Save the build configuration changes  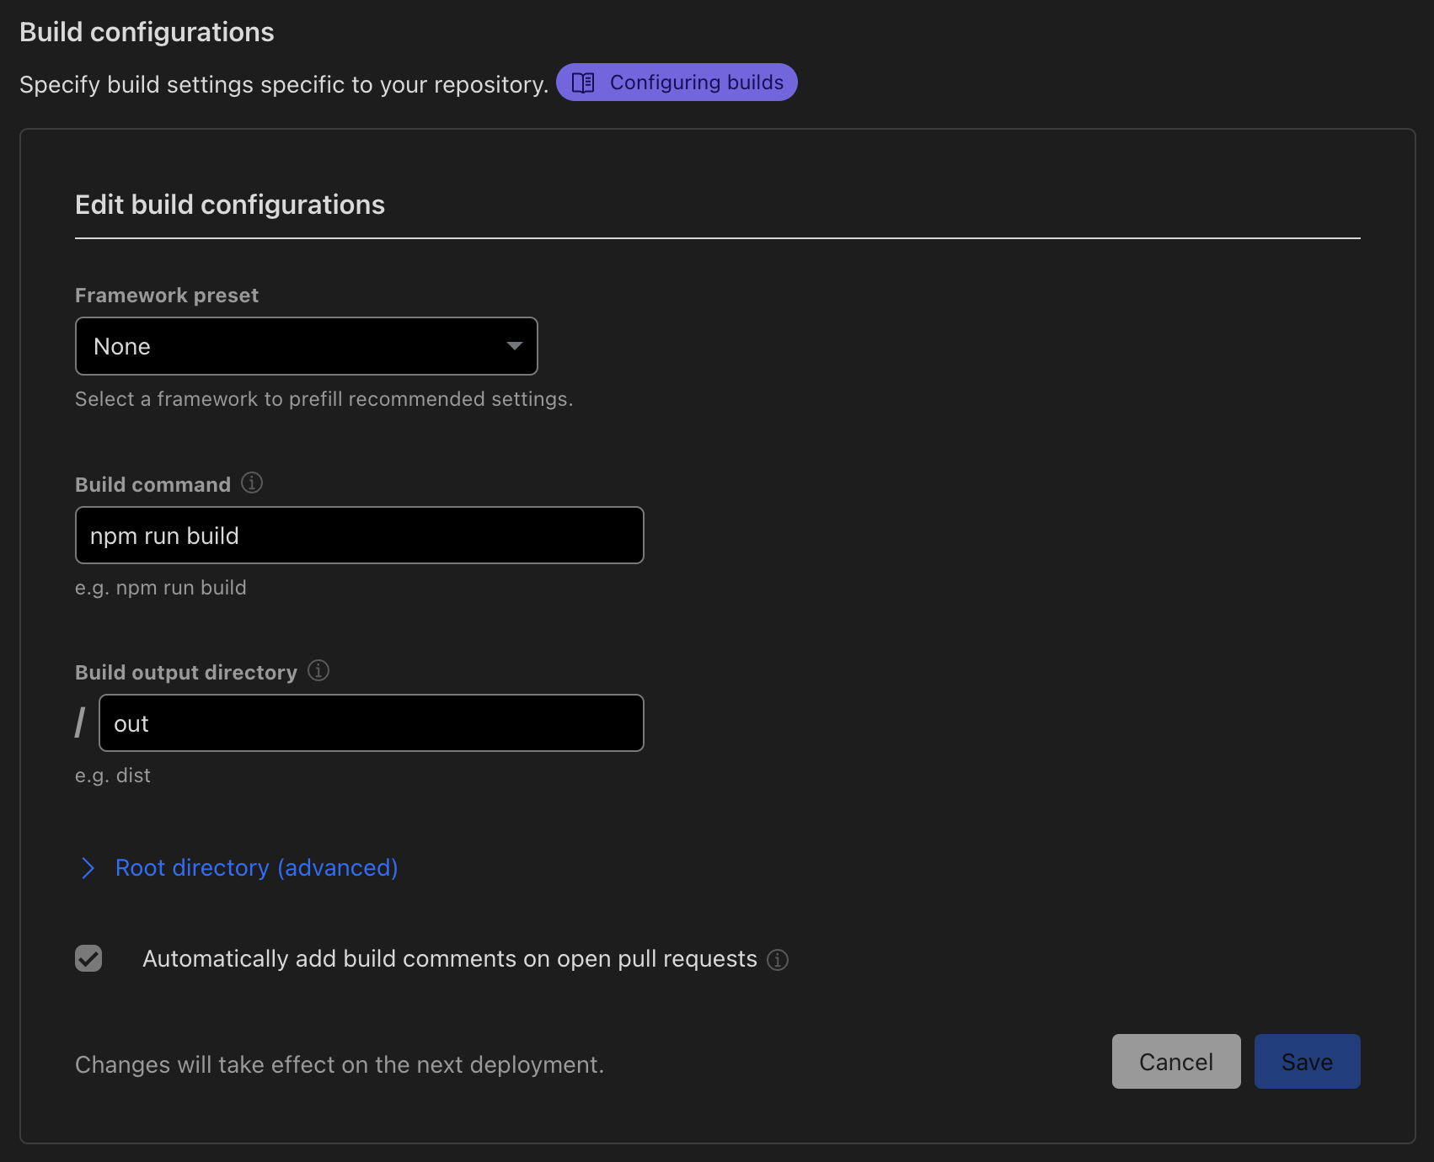tap(1307, 1062)
